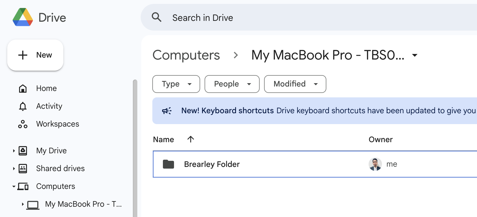Screen dimensions: 477x217
Task: Click the MacBook laptop icon in sidebar
Action: point(33,205)
